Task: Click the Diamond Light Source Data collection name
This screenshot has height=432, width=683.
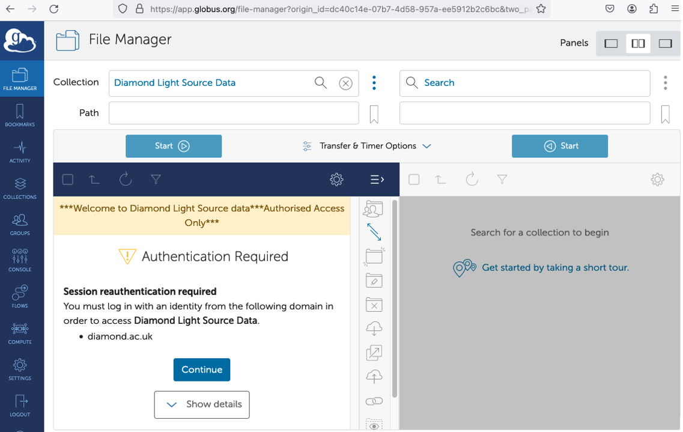Action: click(175, 83)
